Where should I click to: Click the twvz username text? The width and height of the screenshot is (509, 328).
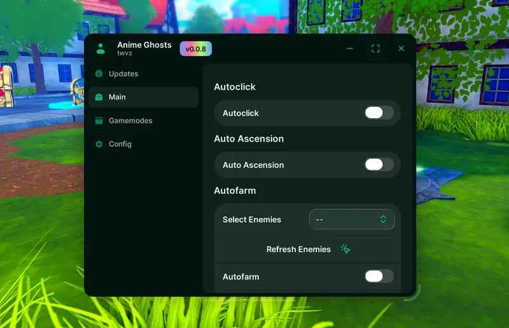coord(125,53)
